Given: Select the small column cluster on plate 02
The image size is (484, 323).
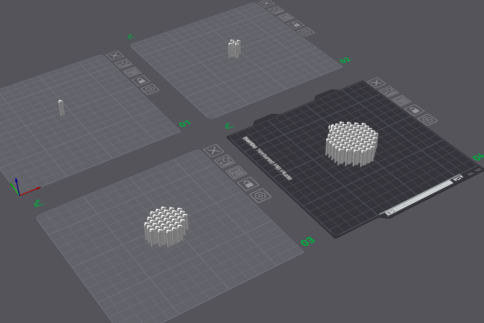Looking at the screenshot, I should [234, 49].
